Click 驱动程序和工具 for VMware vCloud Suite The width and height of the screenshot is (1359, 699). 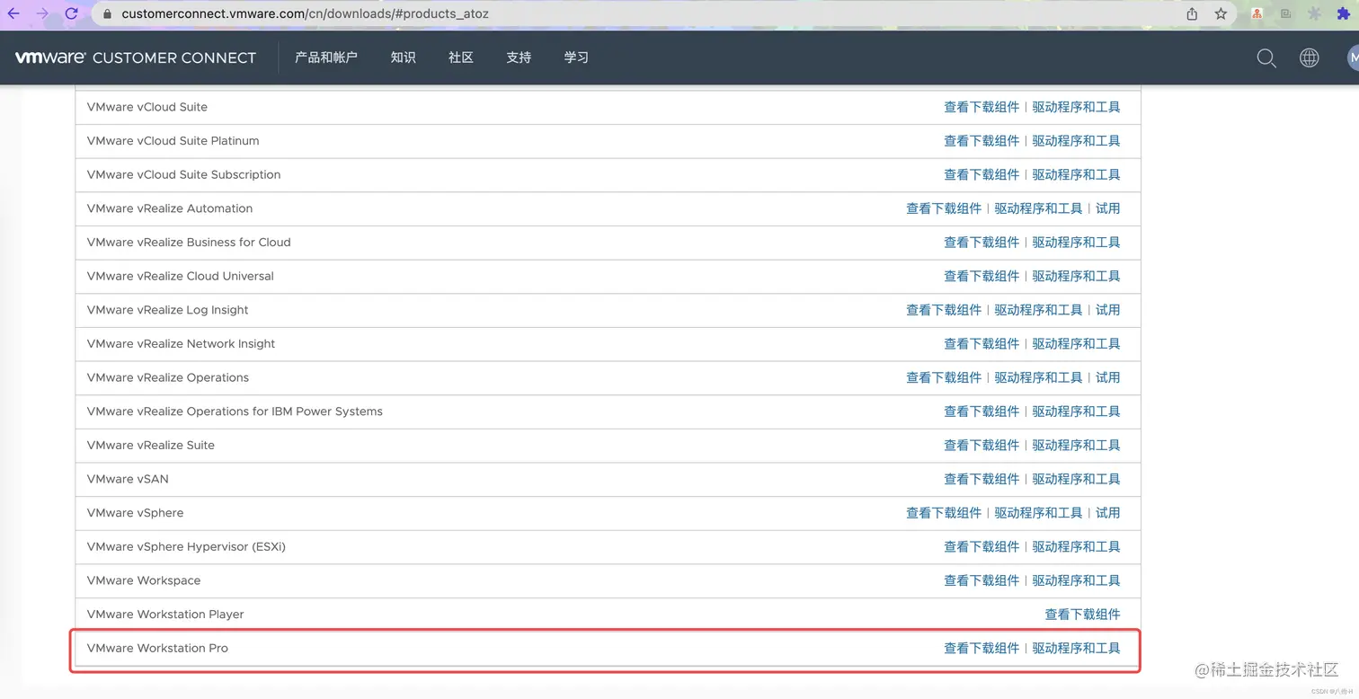[1076, 107]
